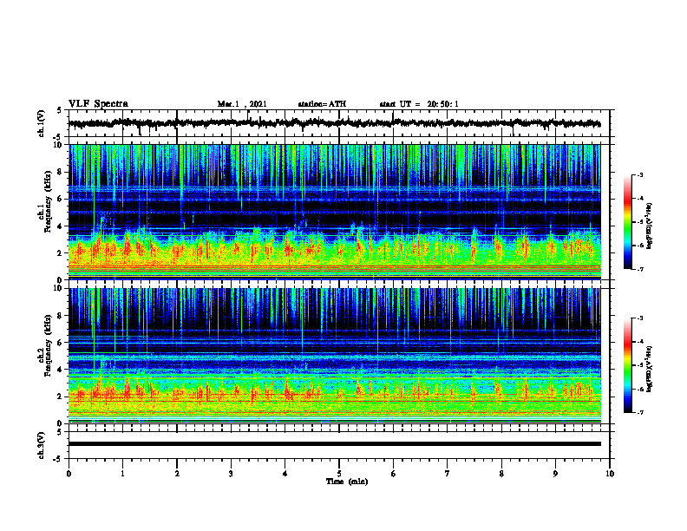This screenshot has height=531, width=687.
Task: Click the ch.2 spectrogram color scale bar
Action: 627,365
